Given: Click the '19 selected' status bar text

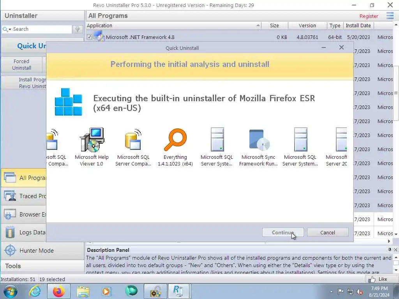Looking at the screenshot, I should 52,279.
